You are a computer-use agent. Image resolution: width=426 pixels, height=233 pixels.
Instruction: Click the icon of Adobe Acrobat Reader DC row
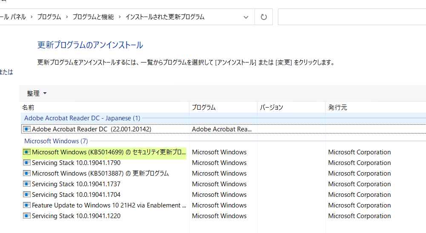point(27,129)
